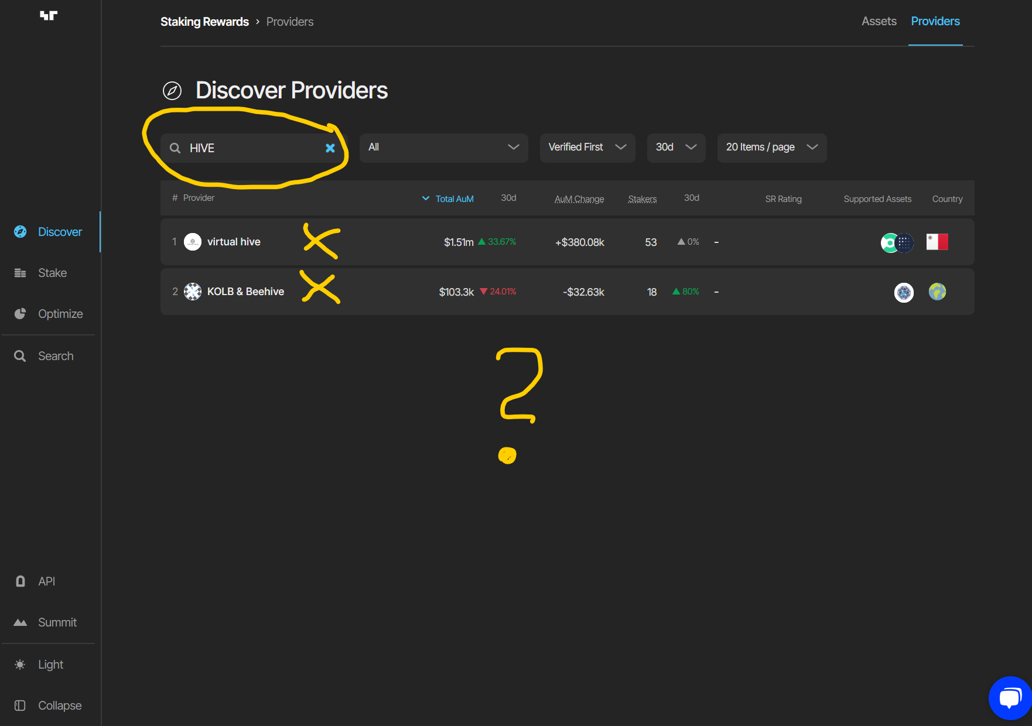Click the globe country icon for KOLB & Beehive

pyautogui.click(x=937, y=292)
